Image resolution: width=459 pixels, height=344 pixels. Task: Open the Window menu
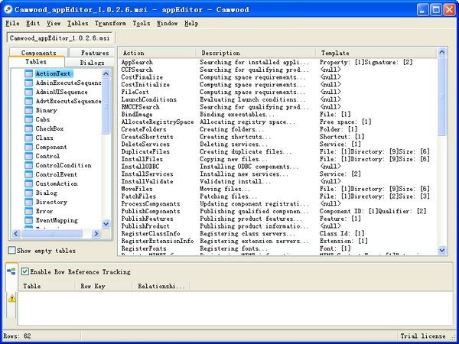[167, 24]
